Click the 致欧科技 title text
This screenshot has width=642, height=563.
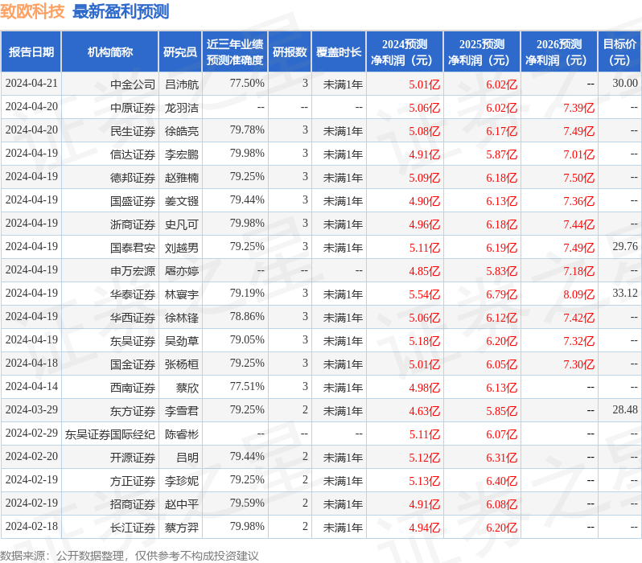tap(32, 11)
